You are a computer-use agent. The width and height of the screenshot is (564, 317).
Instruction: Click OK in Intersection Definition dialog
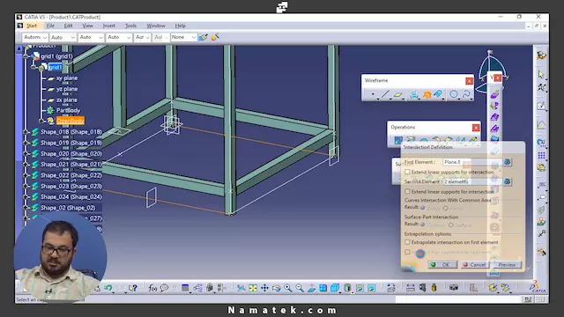click(442, 264)
